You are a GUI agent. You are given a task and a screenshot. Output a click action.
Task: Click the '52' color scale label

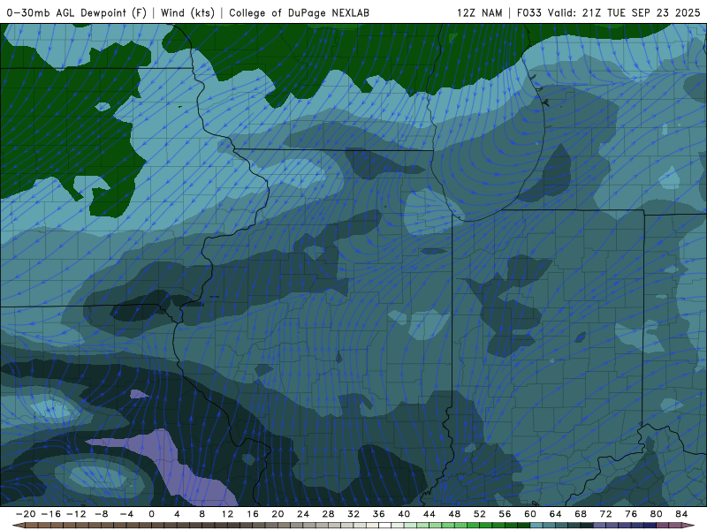tap(480, 514)
